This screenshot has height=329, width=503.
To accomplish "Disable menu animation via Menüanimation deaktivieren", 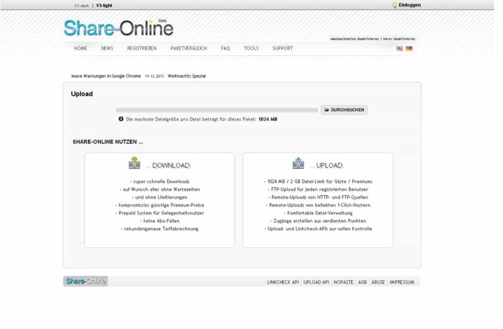I will [x=355, y=39].
